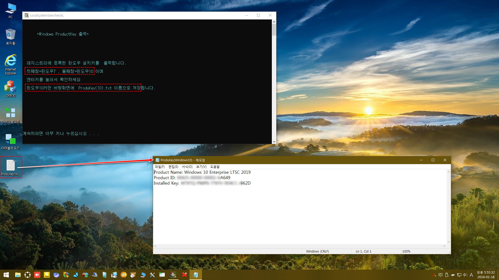Click the '*Windows ProductKey 출력*' console heading
Viewport: 499px width, 280px height.
click(63, 34)
